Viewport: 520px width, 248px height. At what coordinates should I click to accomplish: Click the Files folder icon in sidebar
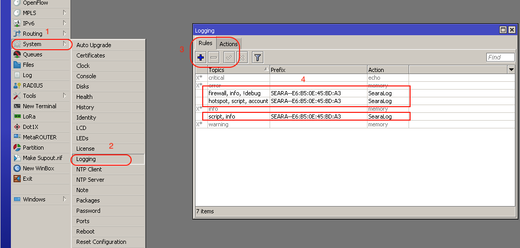pyautogui.click(x=17, y=65)
